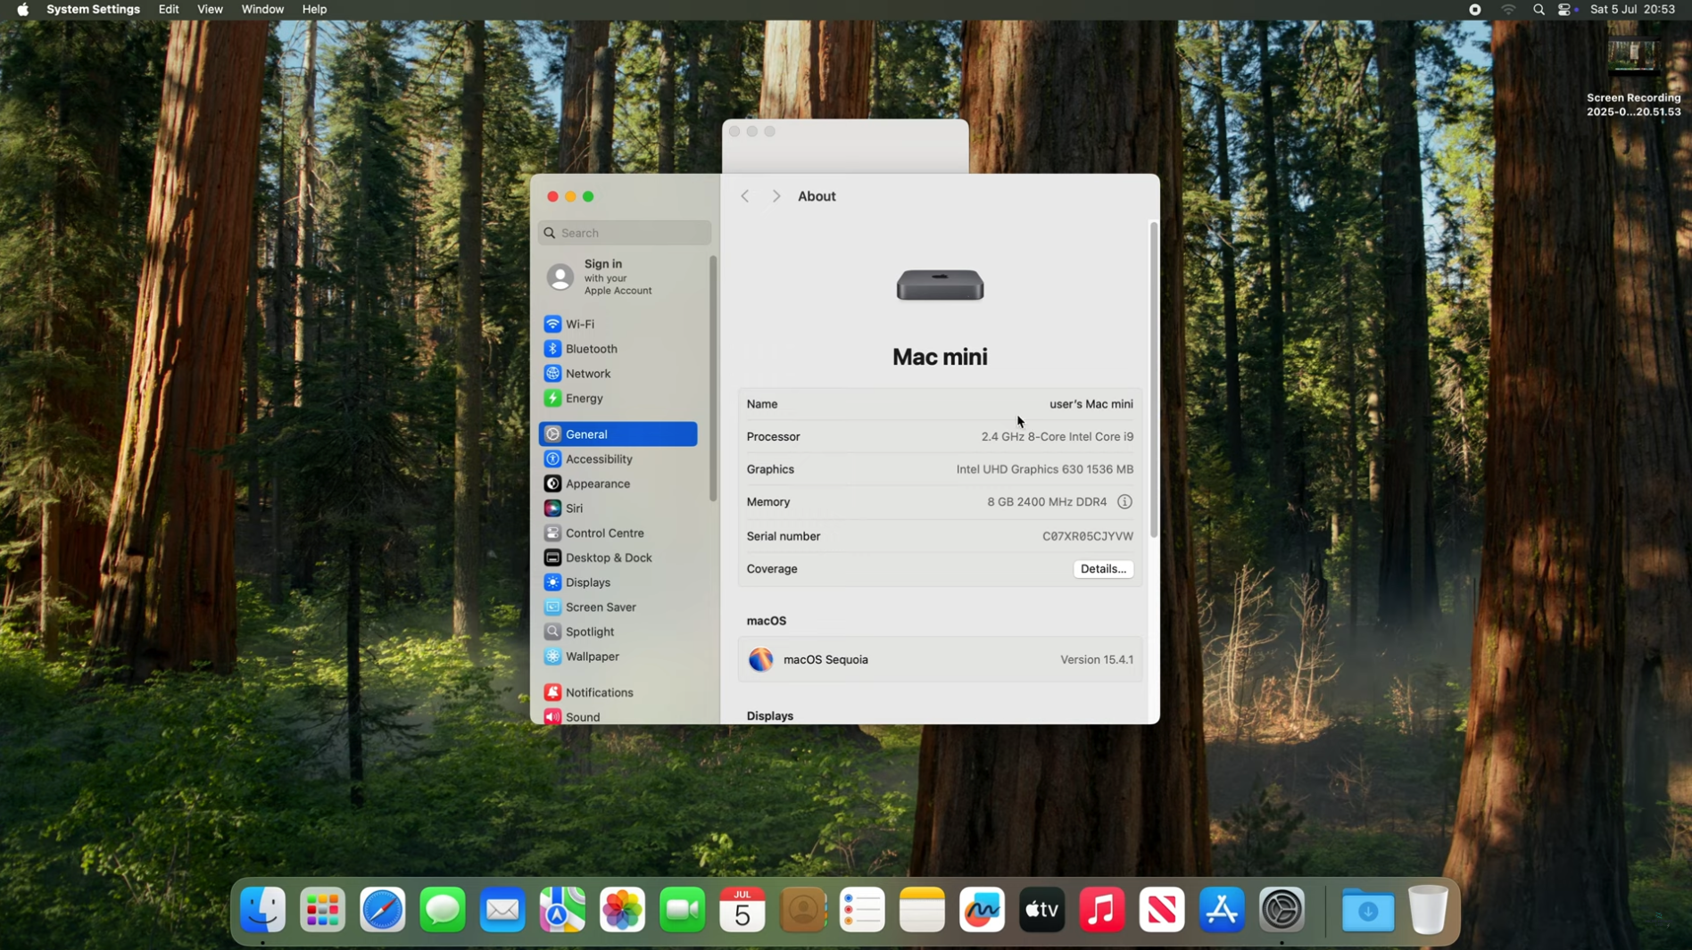Open the Apple menu
1692x950 pixels.
click(22, 10)
